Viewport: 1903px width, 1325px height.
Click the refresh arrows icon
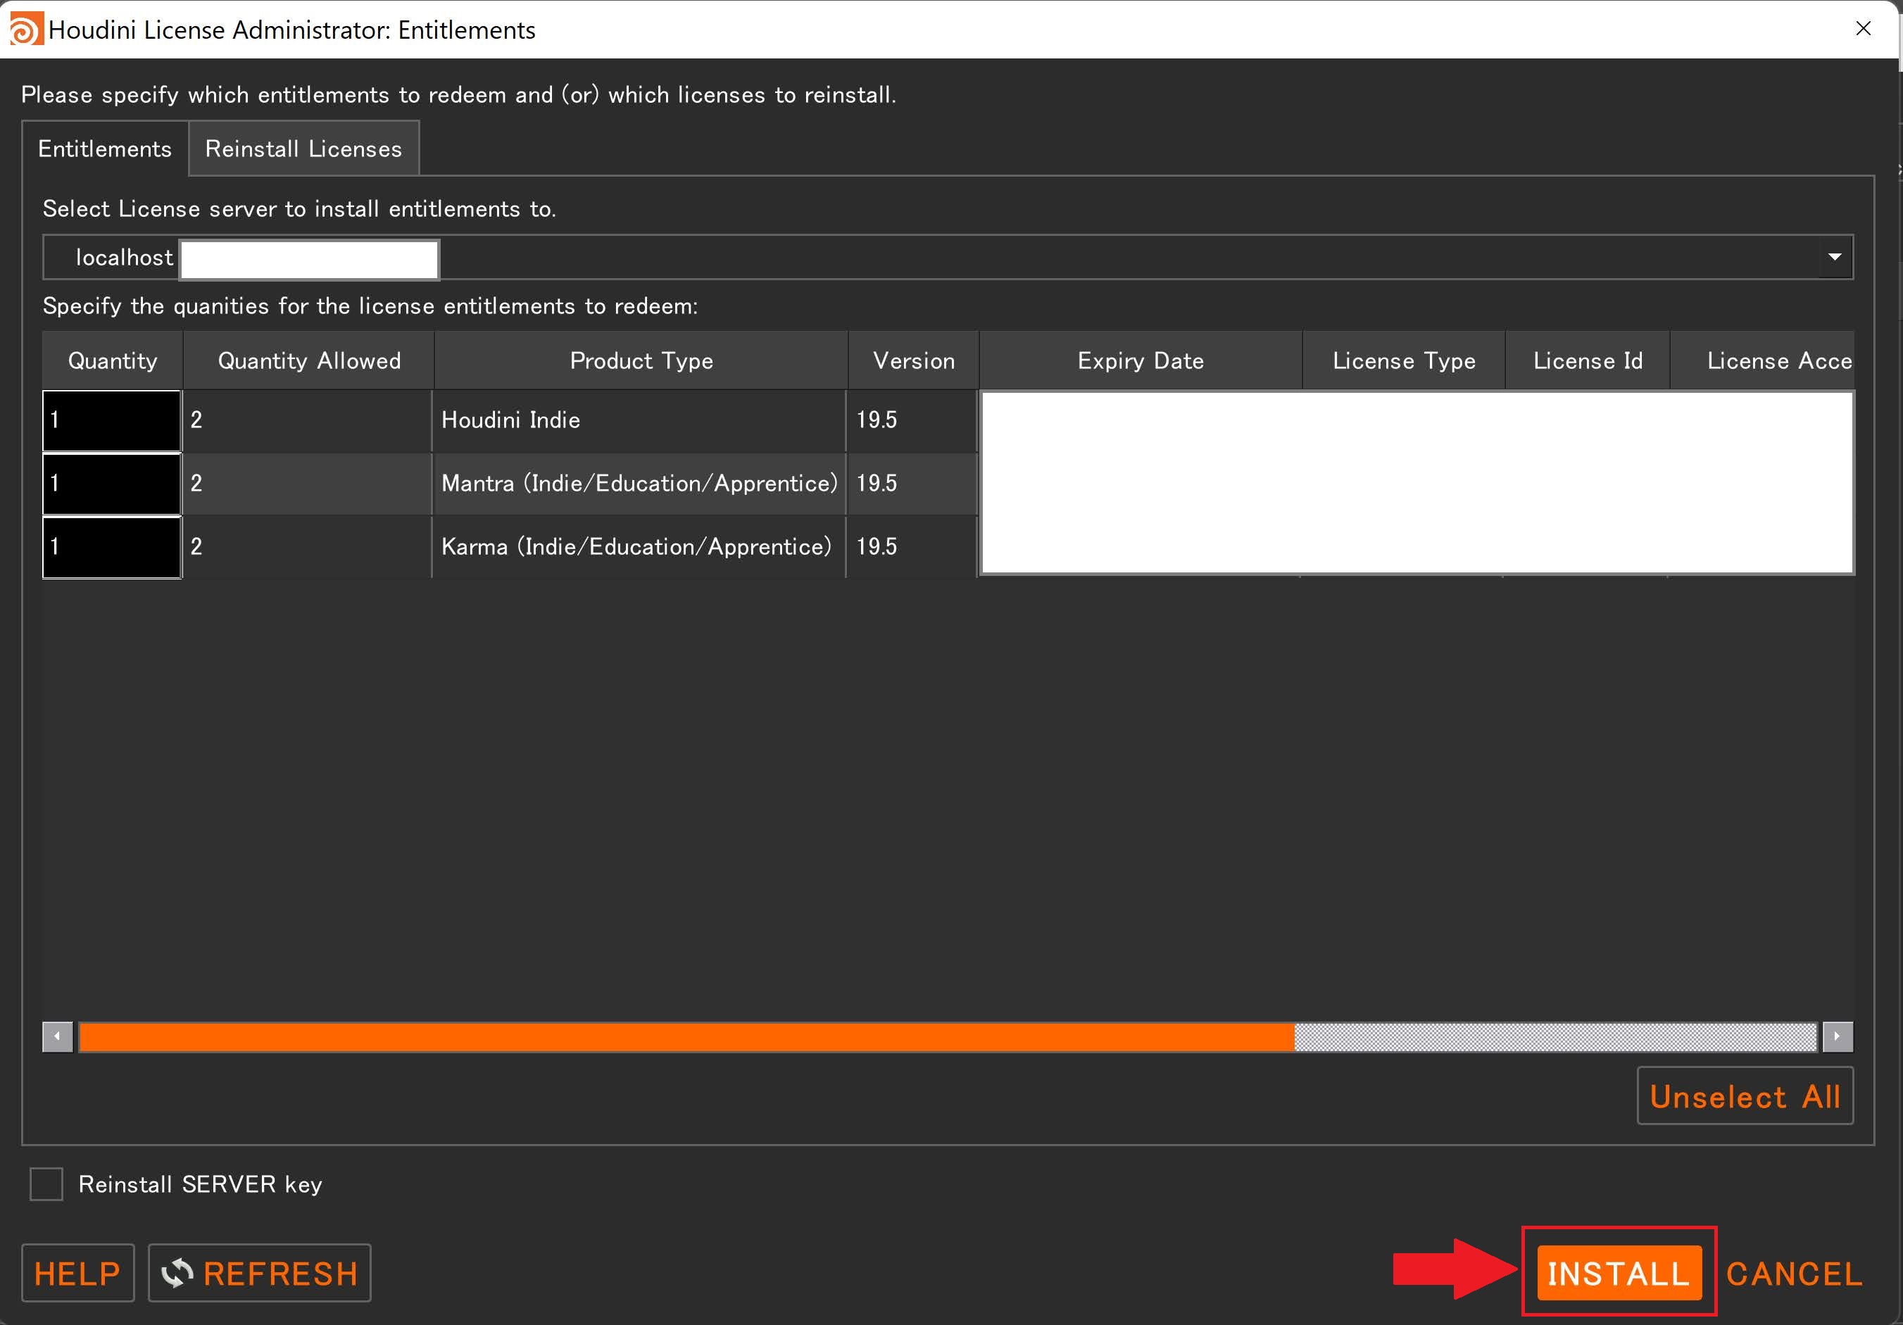(x=177, y=1273)
